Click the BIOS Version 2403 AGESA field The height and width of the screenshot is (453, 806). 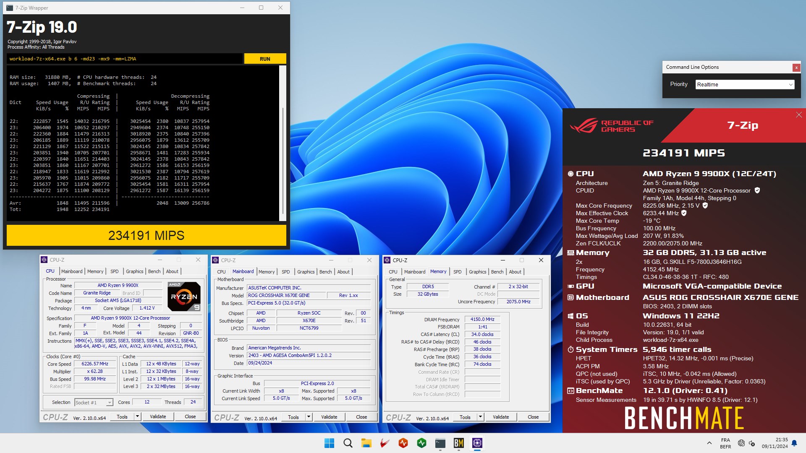pos(309,355)
